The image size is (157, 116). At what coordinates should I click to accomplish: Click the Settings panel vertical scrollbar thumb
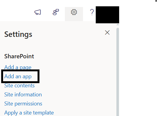tap(118, 72)
